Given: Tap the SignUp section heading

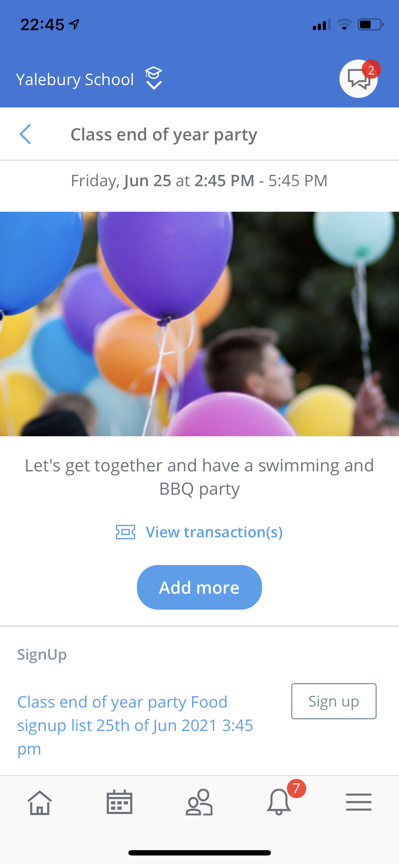Looking at the screenshot, I should (x=42, y=654).
